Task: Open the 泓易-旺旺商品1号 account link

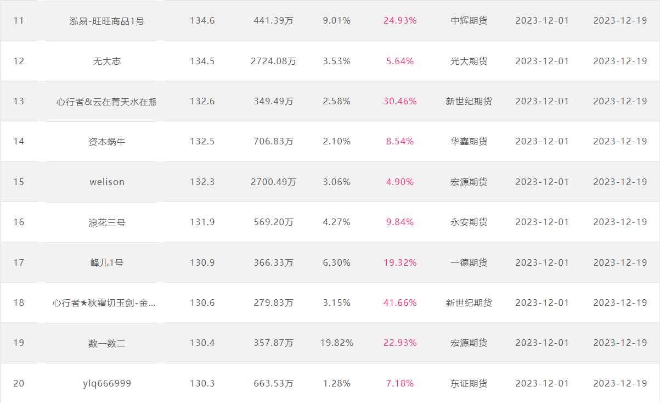Action: (107, 21)
